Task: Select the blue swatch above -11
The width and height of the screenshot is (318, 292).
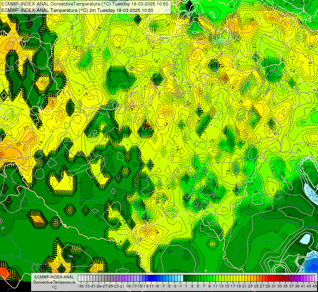Action: (150, 278)
